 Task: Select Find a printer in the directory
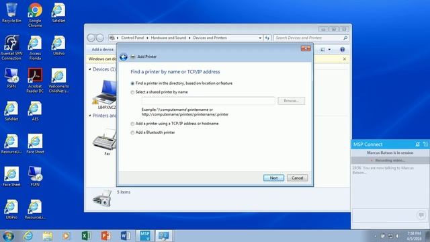[x=181, y=83]
